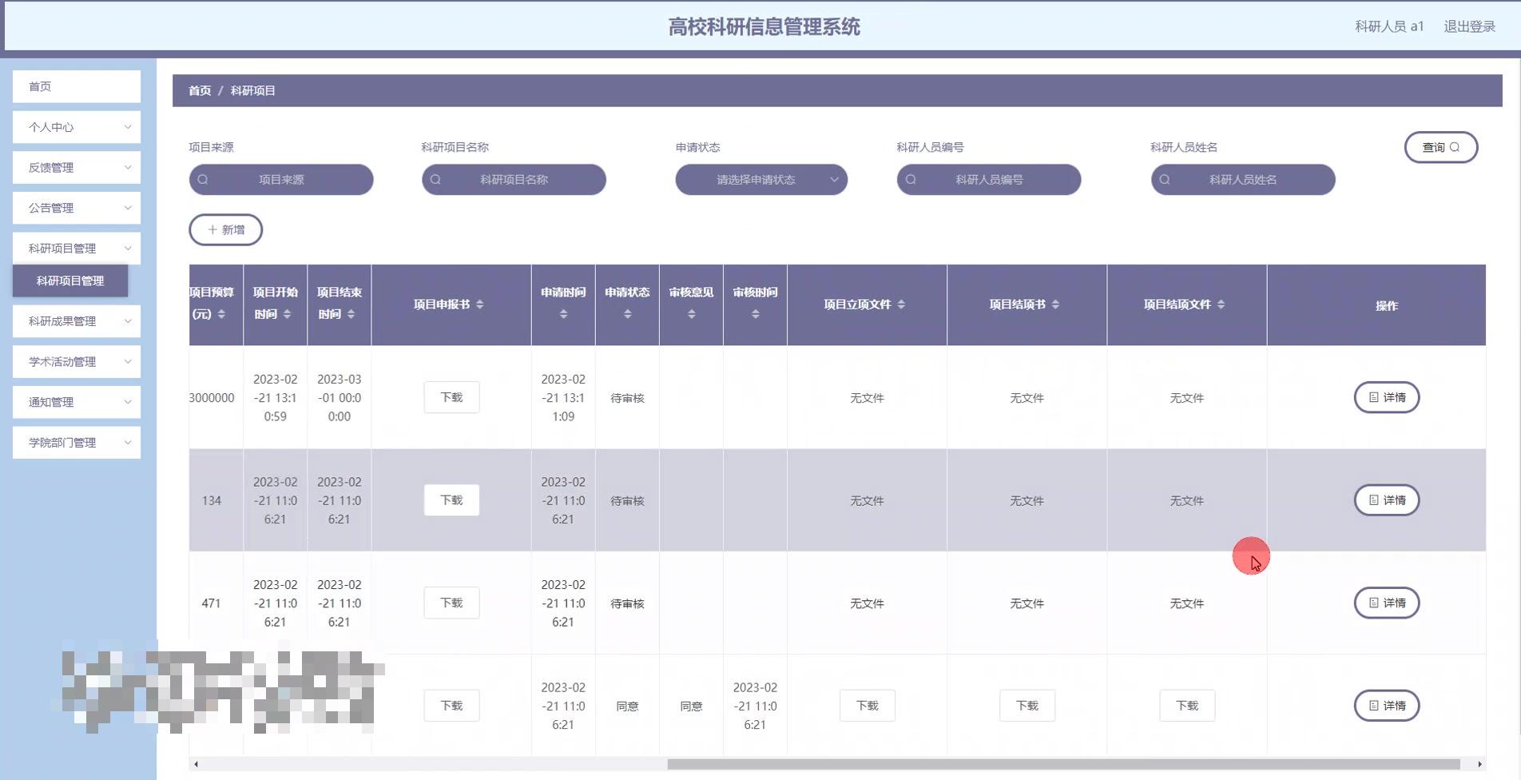Viewport: 1521px width, 780px height.
Task: Click the right arrow of horizontal scrollbar
Action: (x=1479, y=764)
